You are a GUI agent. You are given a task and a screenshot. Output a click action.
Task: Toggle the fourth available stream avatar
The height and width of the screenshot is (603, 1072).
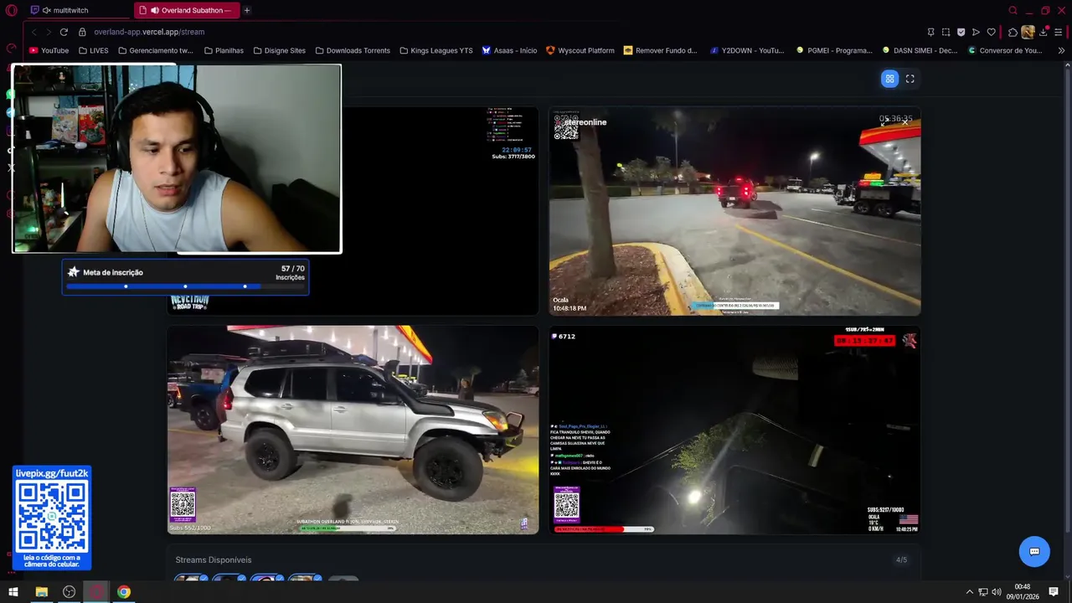point(305,579)
